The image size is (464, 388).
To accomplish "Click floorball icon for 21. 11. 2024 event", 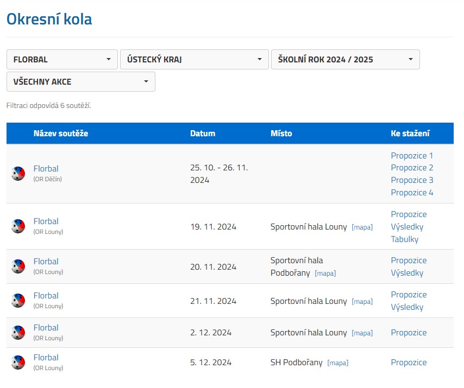I will 18,301.
